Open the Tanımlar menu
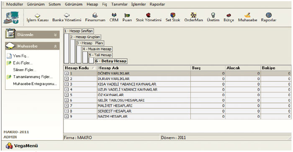Viewport: 293px width, 152px height. [x=119, y=4]
